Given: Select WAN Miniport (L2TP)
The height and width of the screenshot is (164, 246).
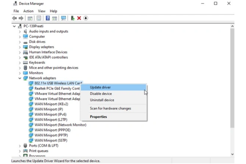Looking at the screenshot, I should coord(51,119).
